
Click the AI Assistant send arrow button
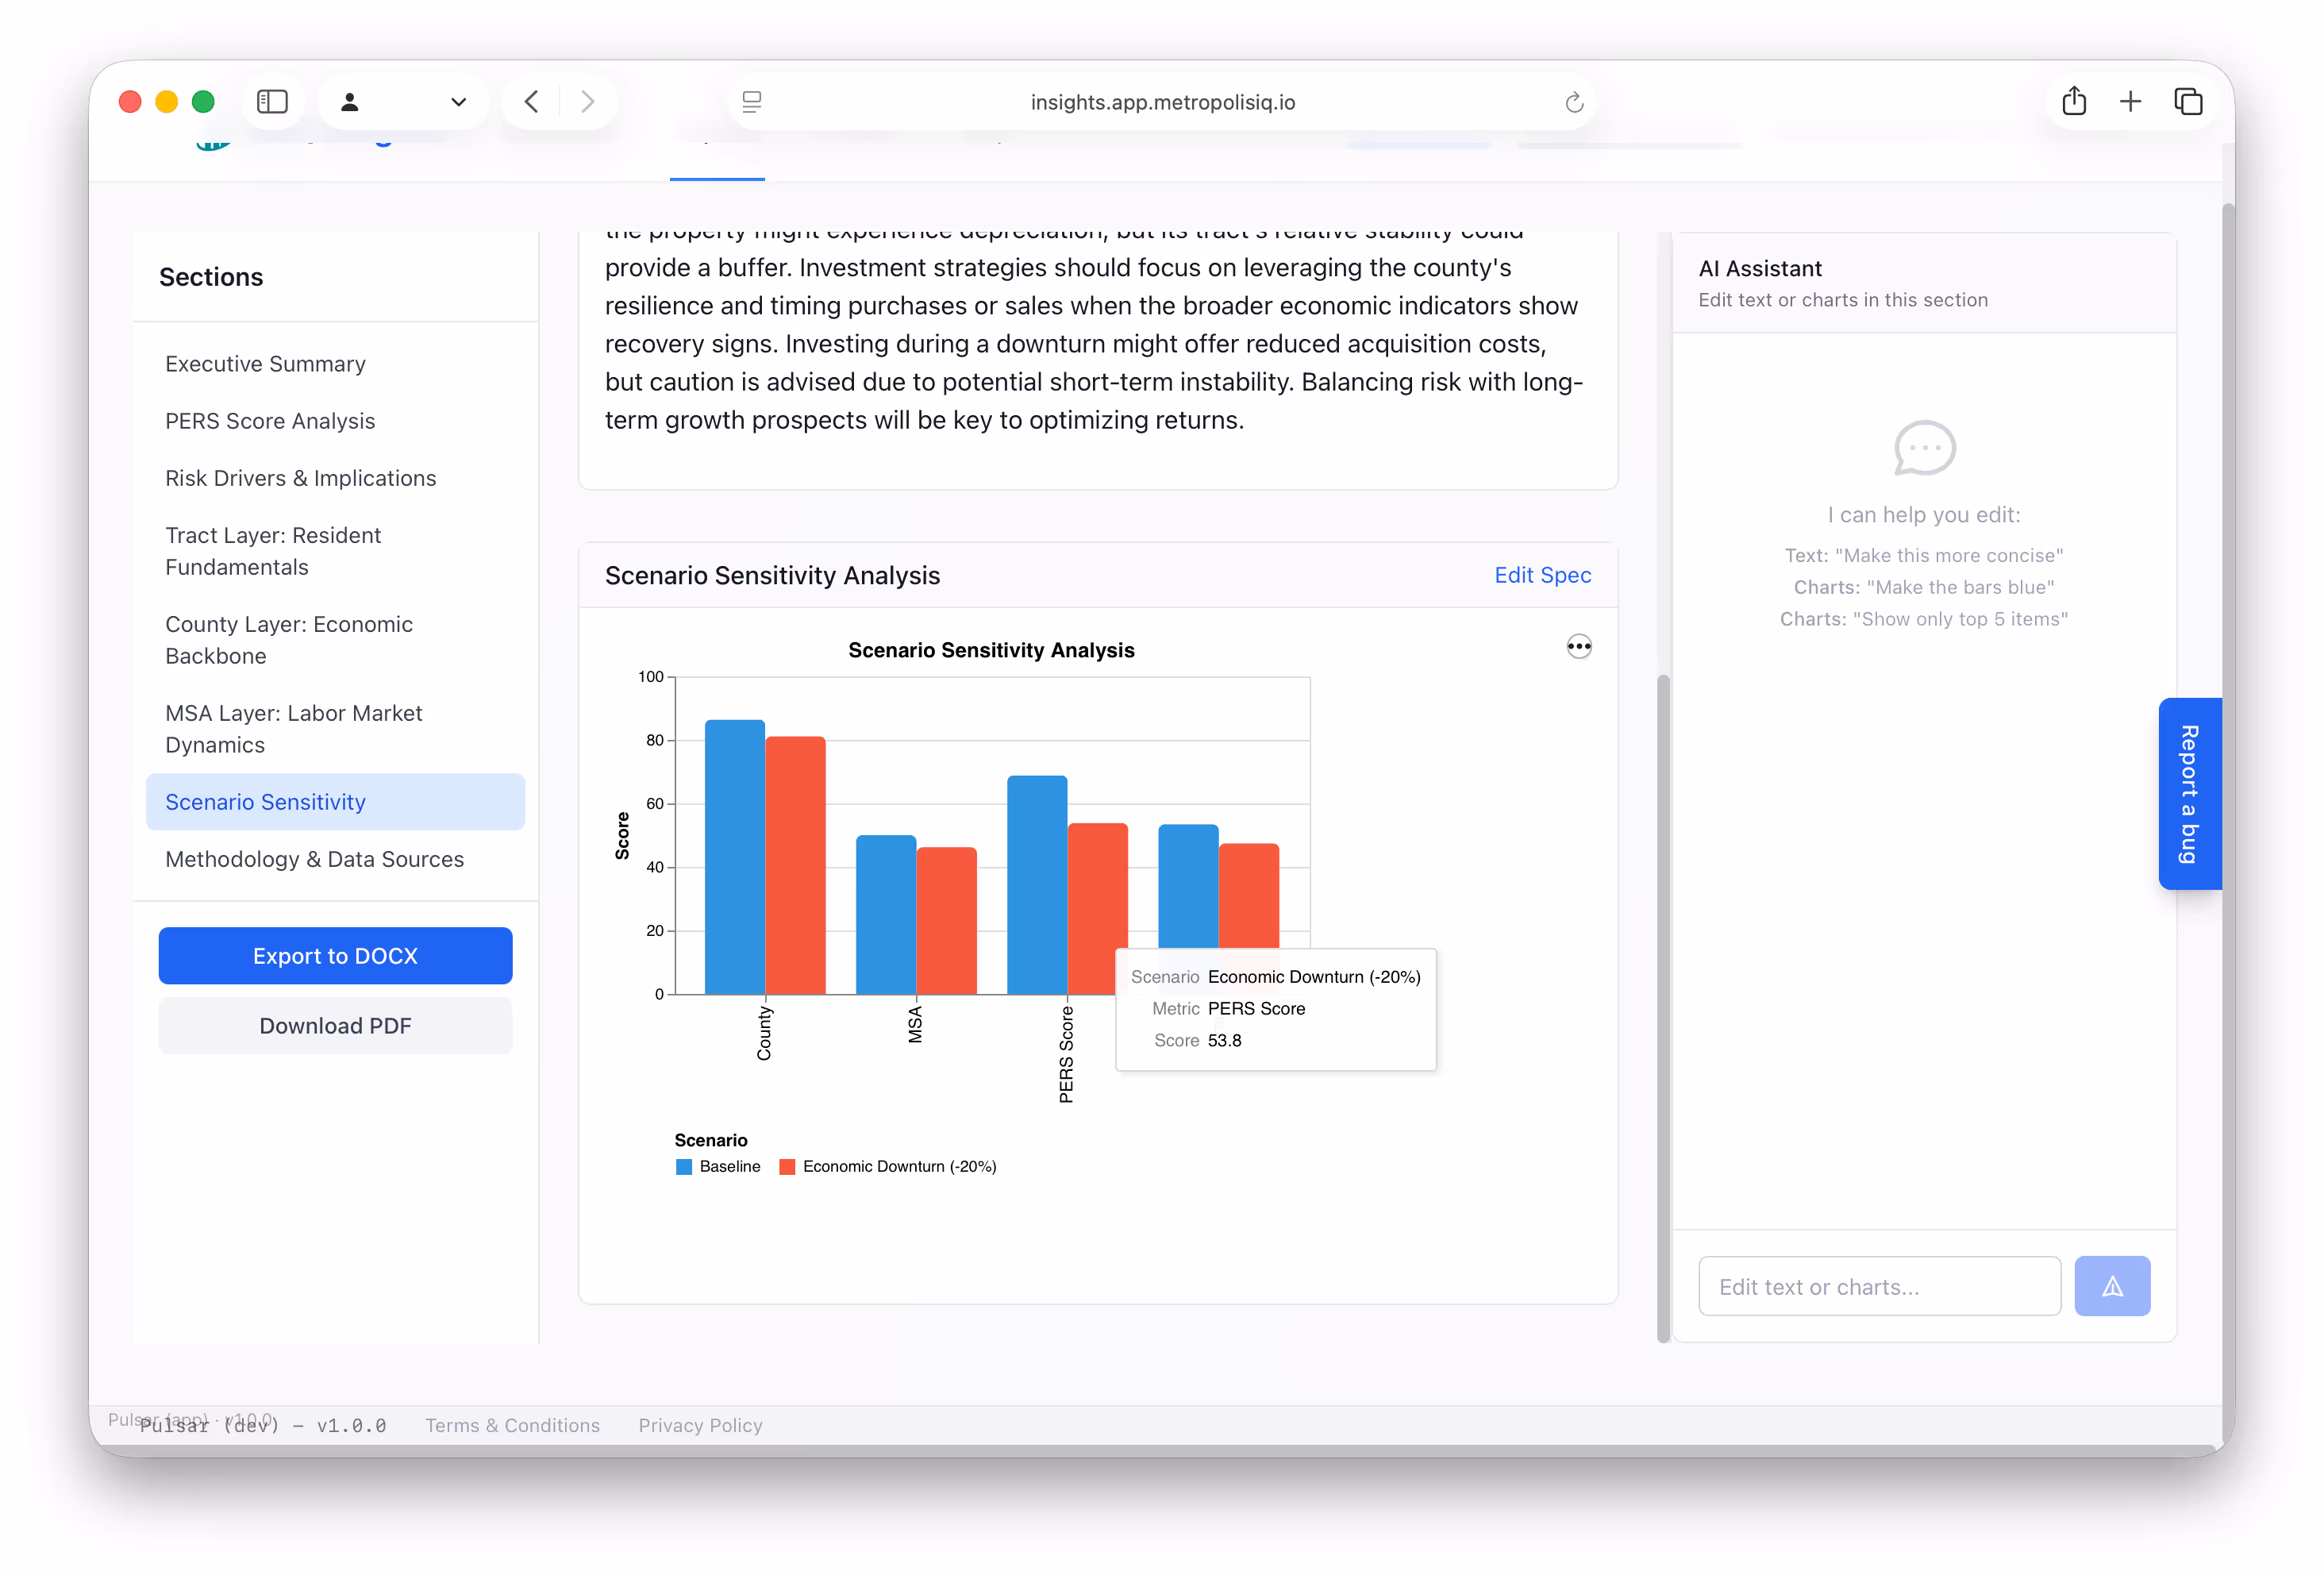(2111, 1286)
